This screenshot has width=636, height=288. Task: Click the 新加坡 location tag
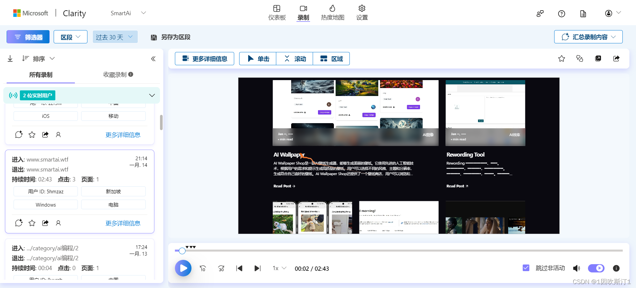[x=113, y=191]
